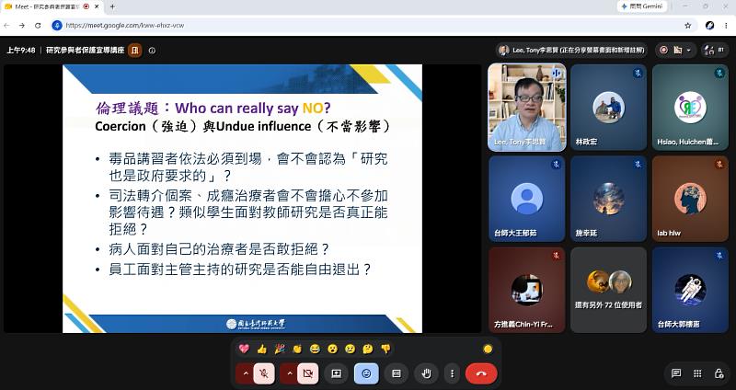Open microphone audio settings arrow

[x=245, y=373]
